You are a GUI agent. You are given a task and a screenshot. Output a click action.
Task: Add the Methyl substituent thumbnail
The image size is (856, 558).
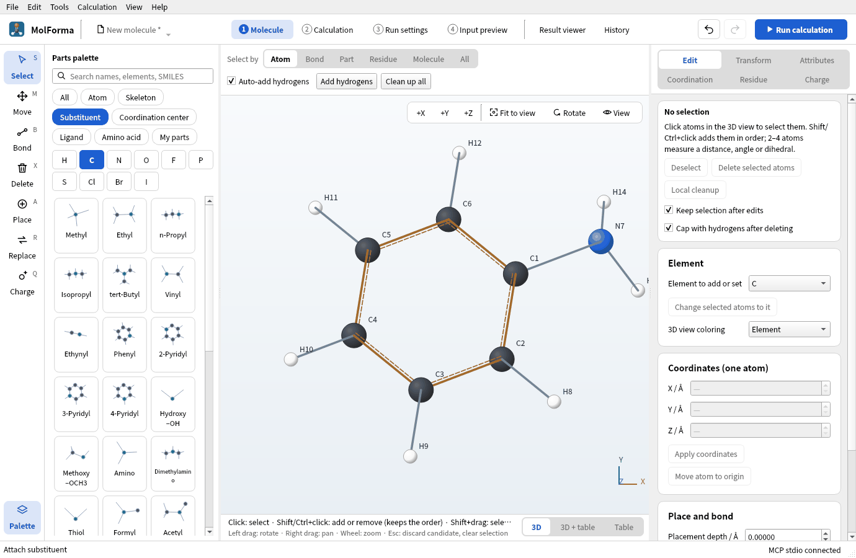click(76, 225)
